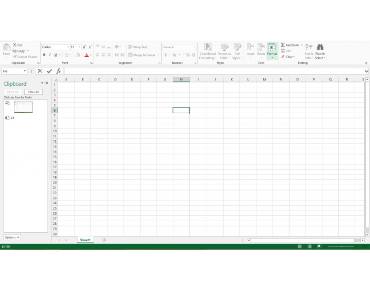Open Find & Select binoculars
This screenshot has width=370, height=291.
point(320,51)
